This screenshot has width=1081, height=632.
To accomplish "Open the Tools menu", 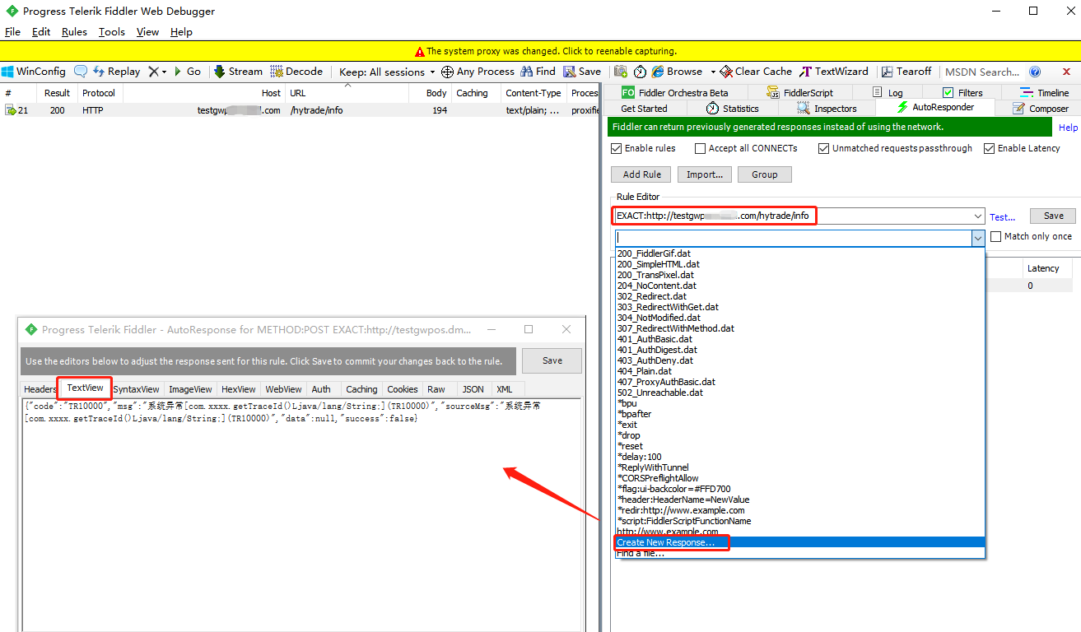I will 112,32.
